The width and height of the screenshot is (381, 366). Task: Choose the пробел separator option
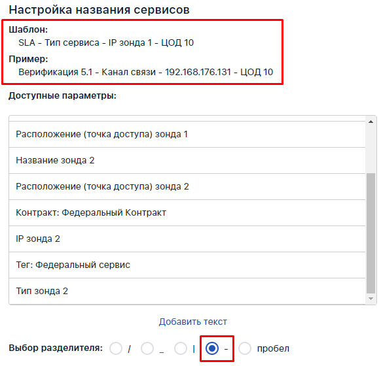(x=245, y=348)
